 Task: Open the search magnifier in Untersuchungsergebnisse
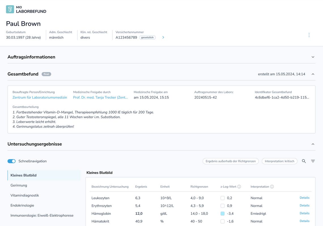click(304, 161)
